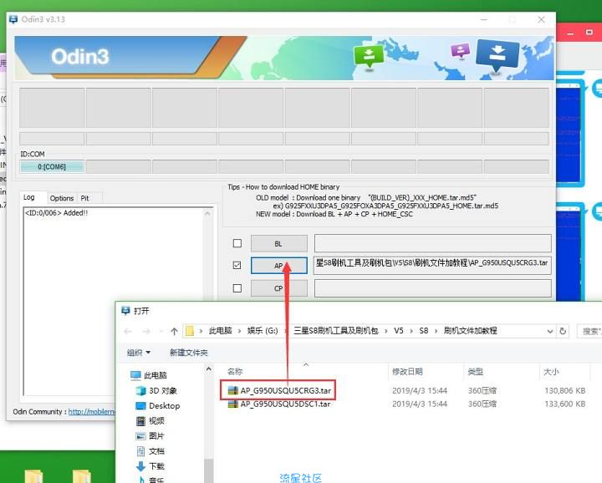Untick the AP checkbox

(x=237, y=265)
